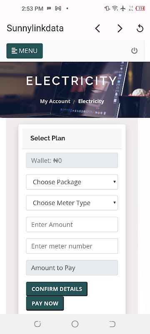
Task: Focus the Enter Amount field
Action: 72,225
